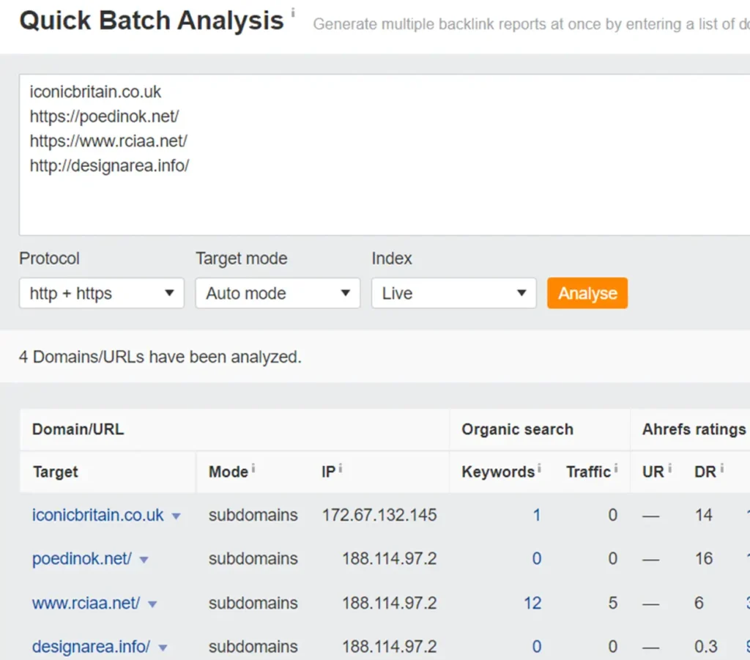Click keywords count 1 for iconicbritain.co.uk
Viewport: 750px width, 660px height.
[537, 515]
